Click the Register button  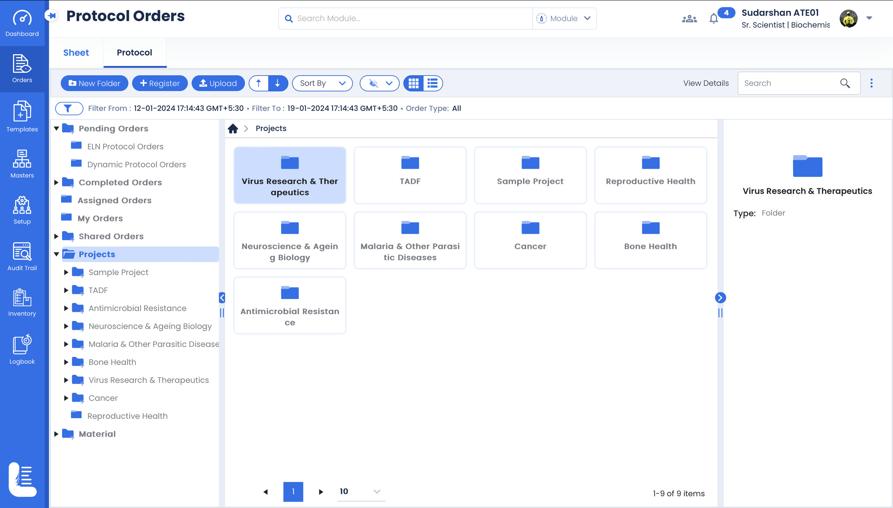pos(160,83)
